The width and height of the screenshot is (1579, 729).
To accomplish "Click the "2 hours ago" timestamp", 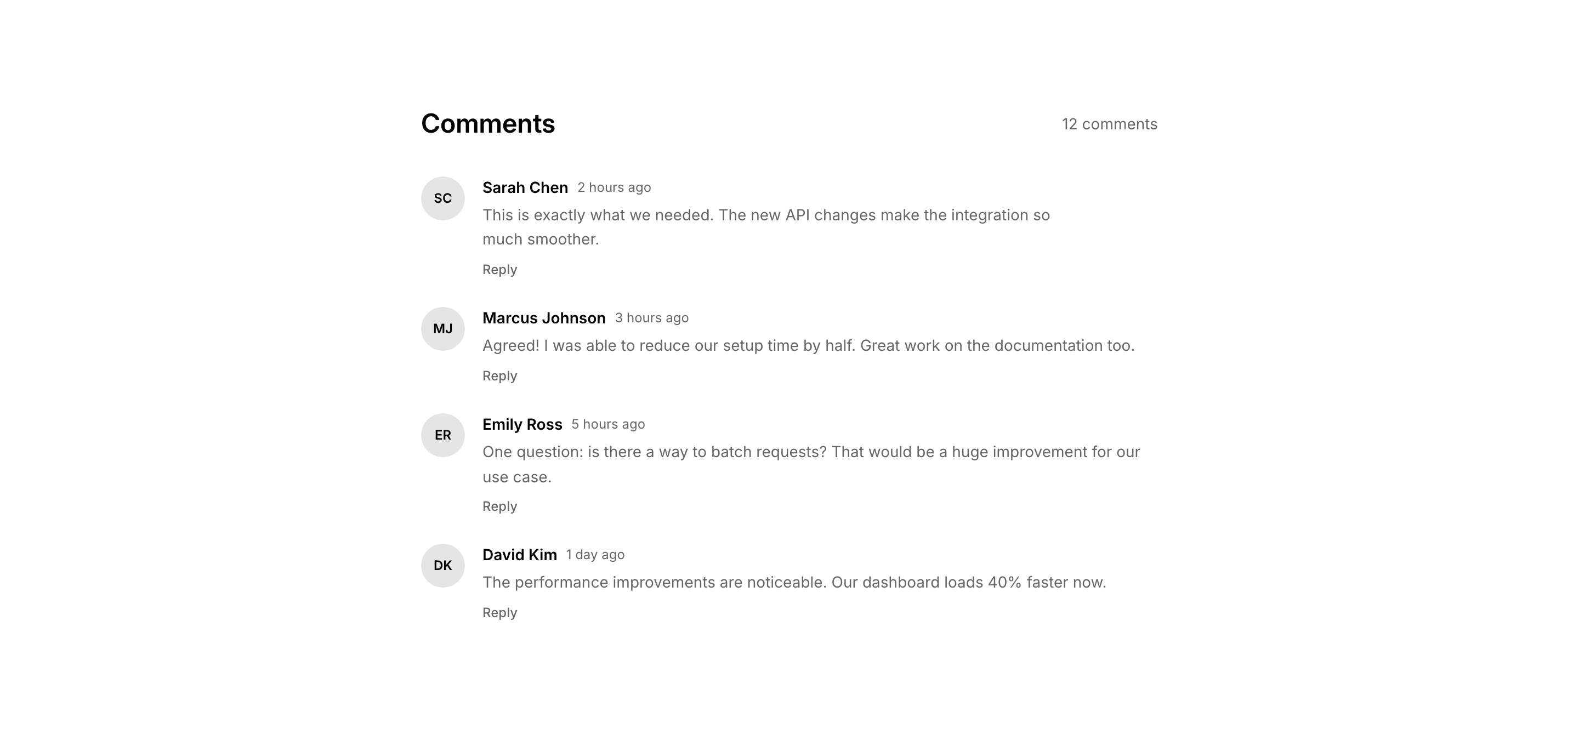I will (x=614, y=187).
